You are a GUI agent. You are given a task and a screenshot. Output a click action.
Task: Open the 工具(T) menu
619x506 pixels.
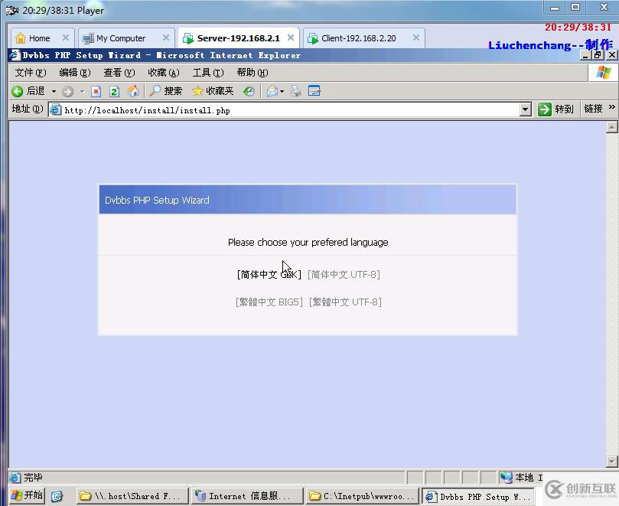[208, 73]
